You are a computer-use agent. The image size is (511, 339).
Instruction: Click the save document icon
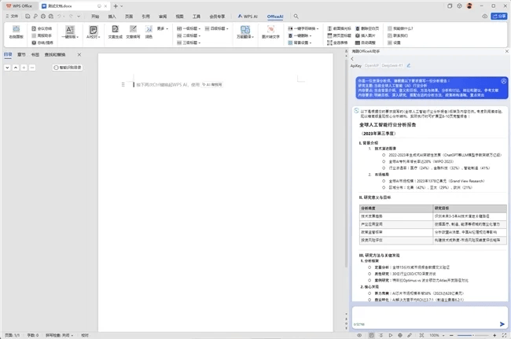[28, 17]
